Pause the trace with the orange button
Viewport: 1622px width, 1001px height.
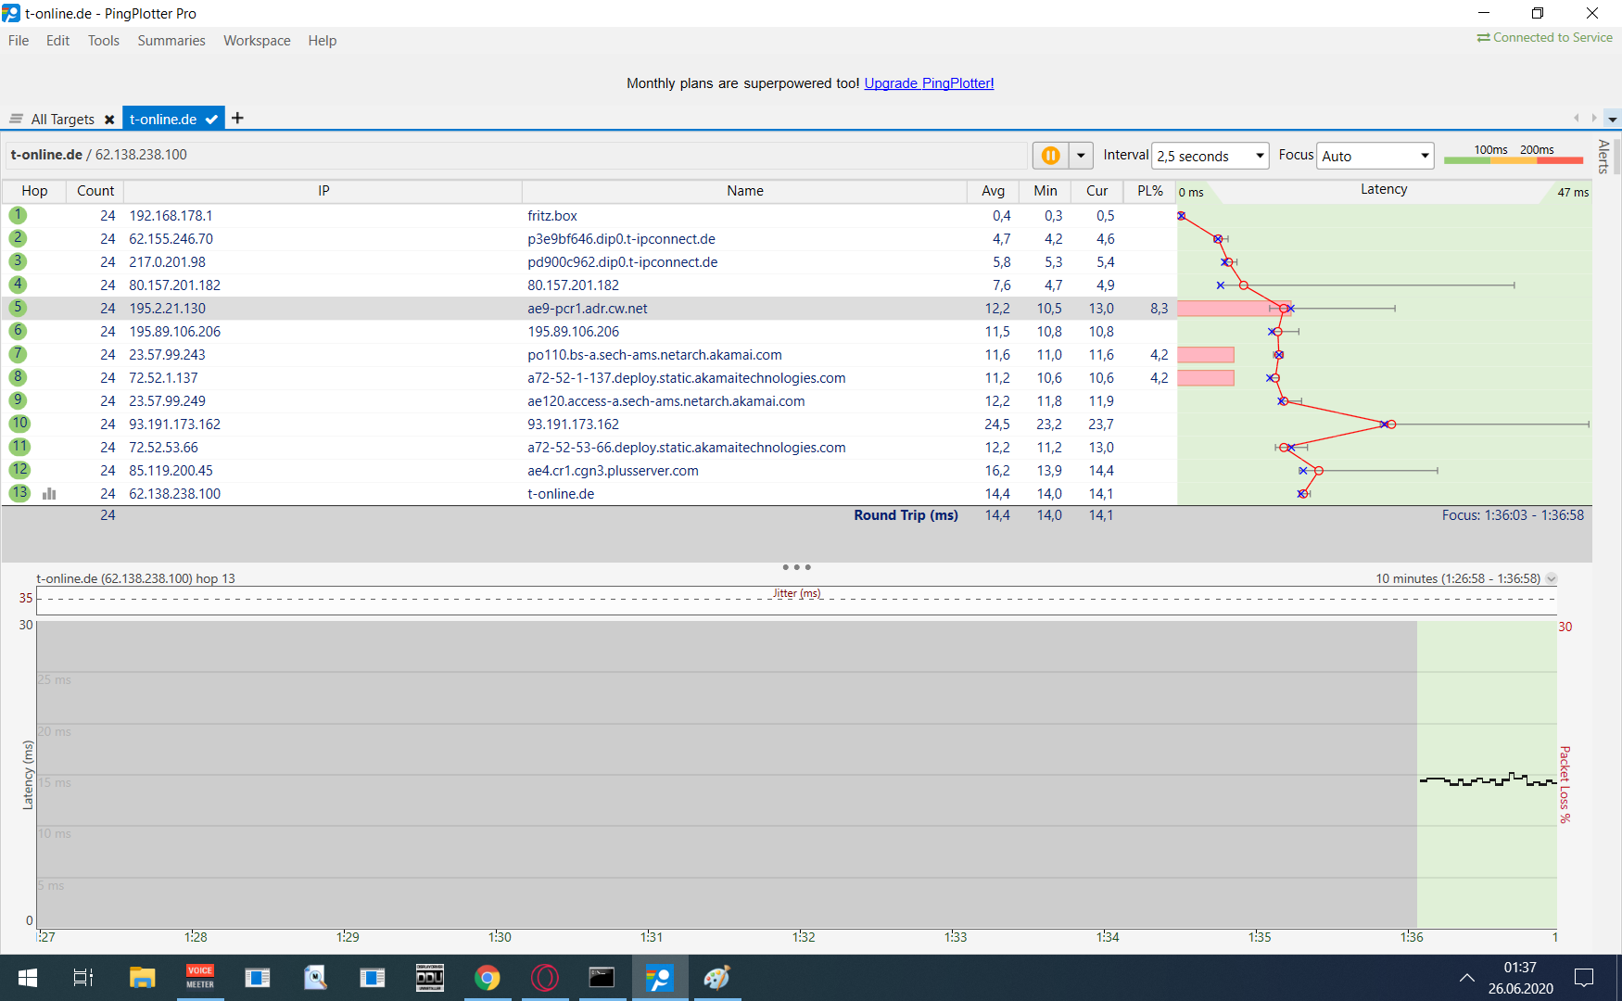click(1051, 156)
